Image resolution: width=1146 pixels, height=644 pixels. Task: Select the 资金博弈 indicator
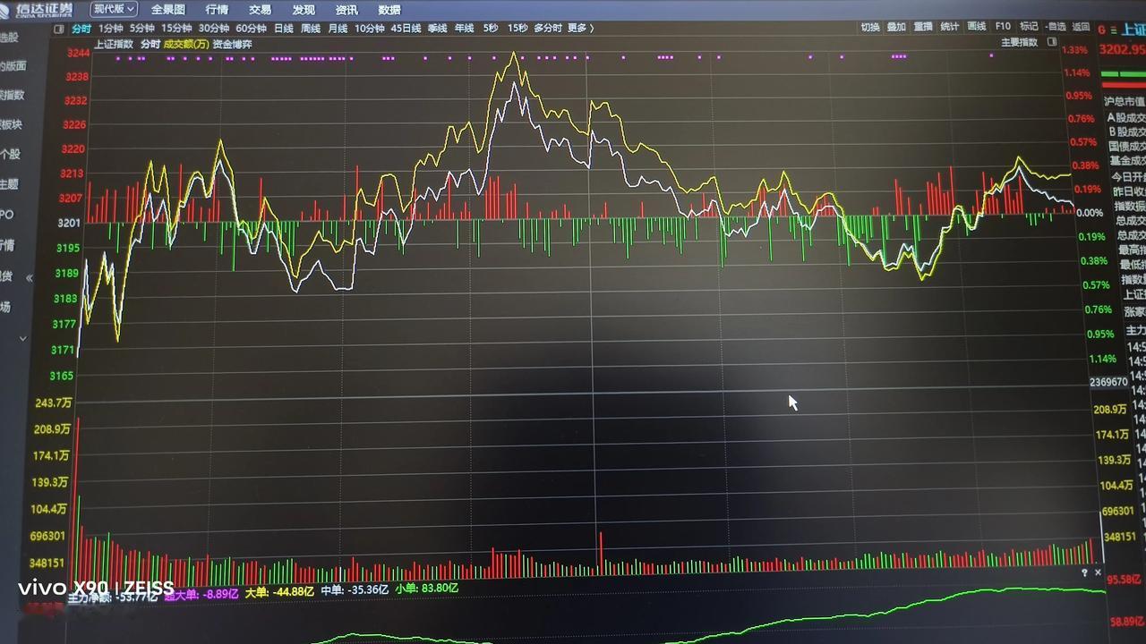click(x=232, y=44)
